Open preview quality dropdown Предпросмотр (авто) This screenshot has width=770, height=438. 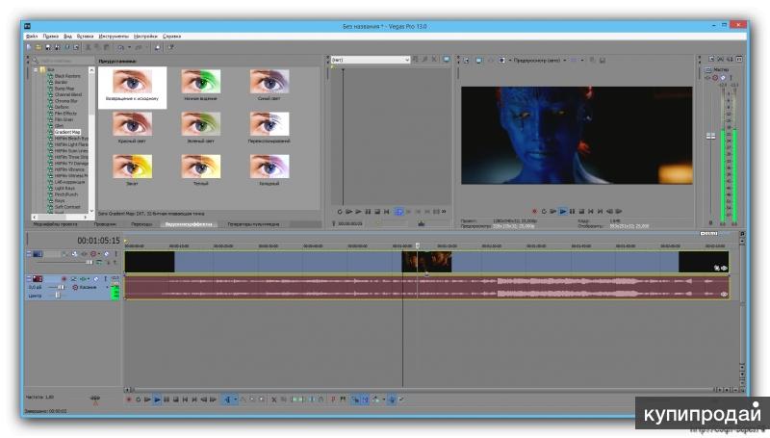pos(539,60)
